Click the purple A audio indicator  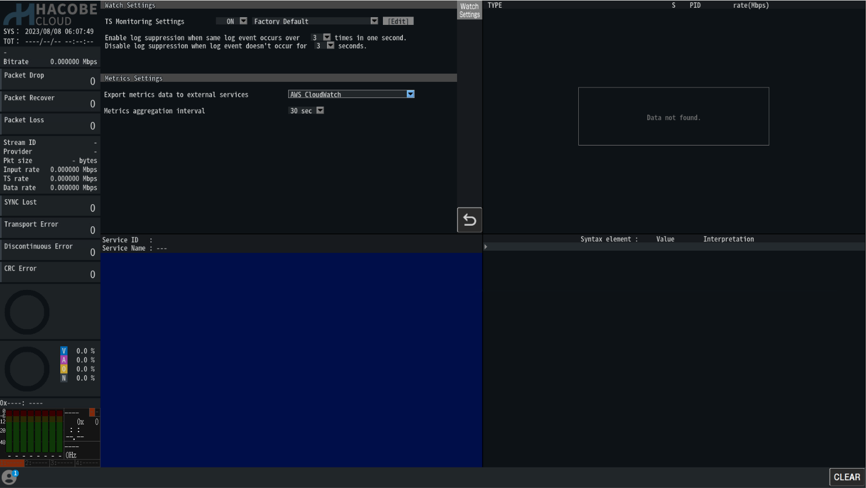[64, 360]
